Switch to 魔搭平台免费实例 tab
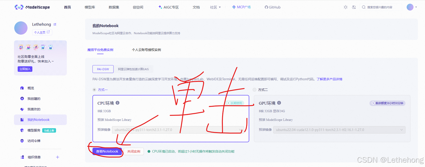425x167 pixels. [x=100, y=50]
